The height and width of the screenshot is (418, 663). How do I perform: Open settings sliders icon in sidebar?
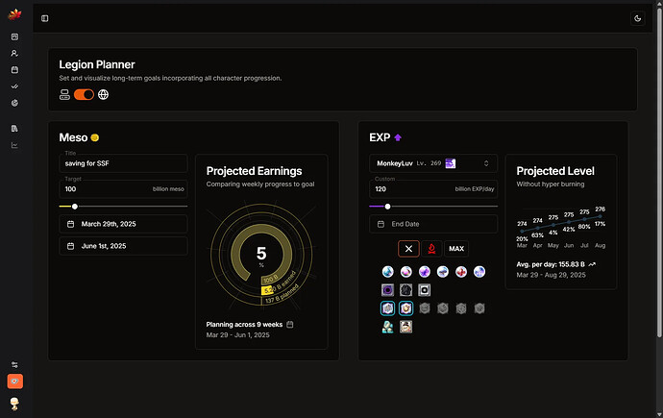click(14, 364)
